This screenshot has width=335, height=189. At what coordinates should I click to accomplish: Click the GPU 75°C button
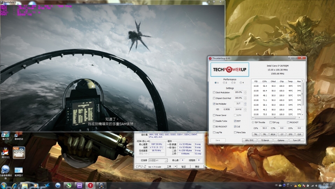tap(249, 140)
